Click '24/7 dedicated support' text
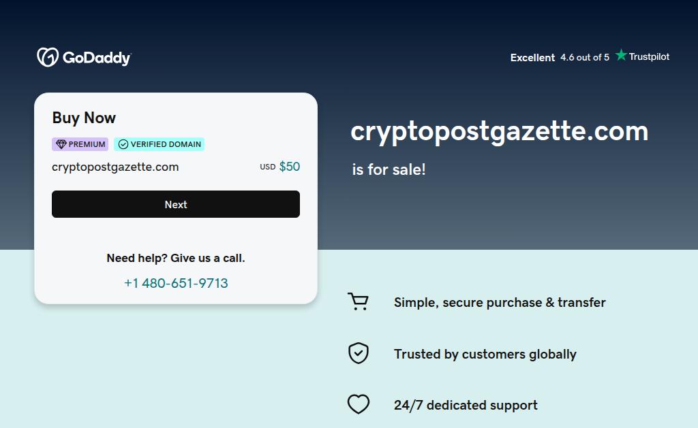 click(x=466, y=406)
